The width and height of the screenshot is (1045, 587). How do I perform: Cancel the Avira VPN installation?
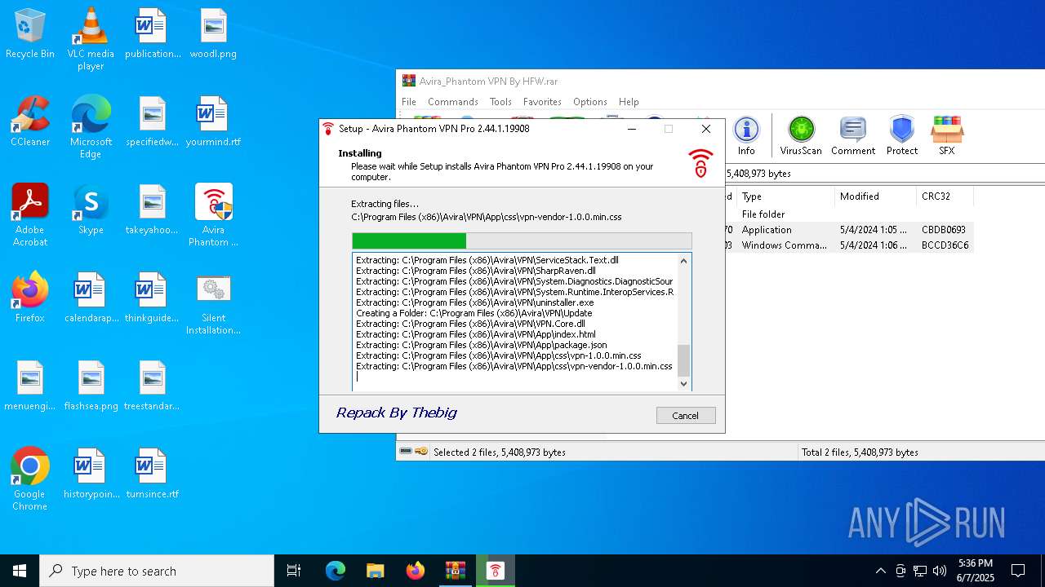(686, 416)
